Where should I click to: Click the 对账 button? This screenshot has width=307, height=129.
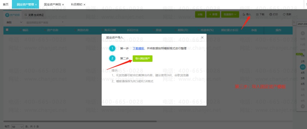pos(200,14)
